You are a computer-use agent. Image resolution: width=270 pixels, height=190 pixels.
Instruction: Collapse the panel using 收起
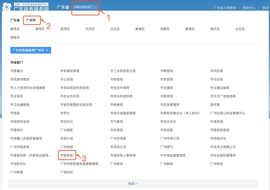[x=133, y=184]
